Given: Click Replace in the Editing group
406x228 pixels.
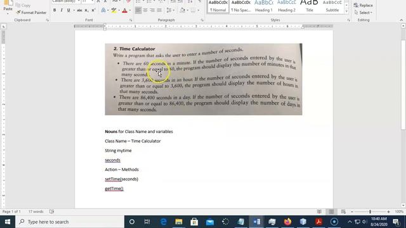Looking at the screenshot, I should click(363, 5).
